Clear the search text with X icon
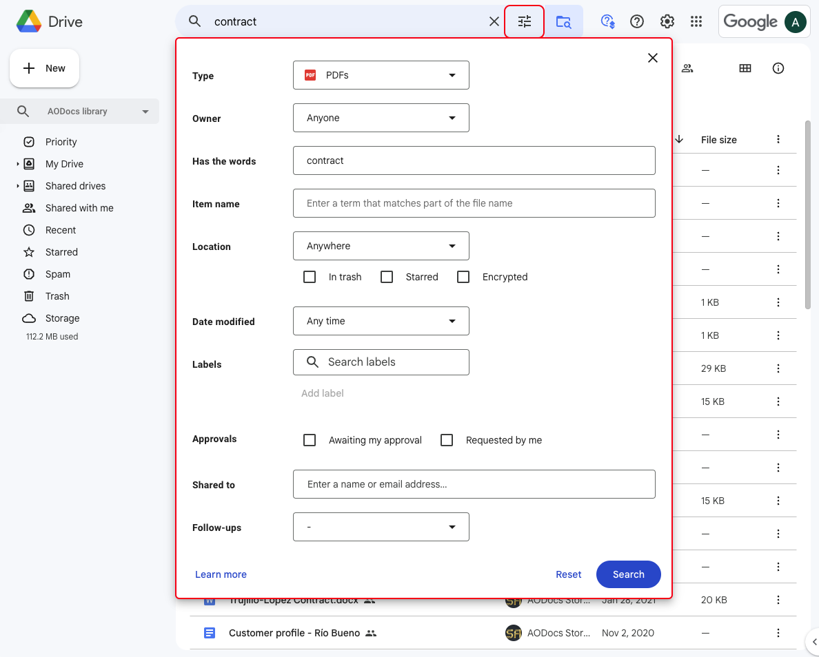The height and width of the screenshot is (657, 819). [x=494, y=21]
